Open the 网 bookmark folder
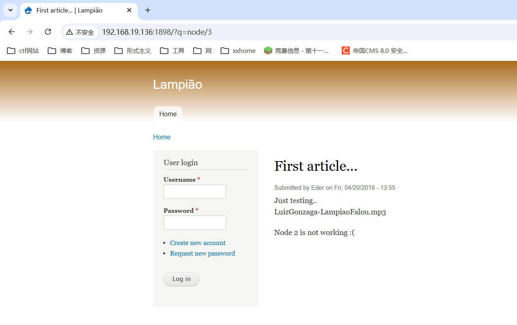Screen dimensions: 517x325 pos(202,51)
